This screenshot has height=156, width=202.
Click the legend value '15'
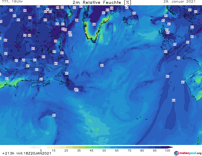(53, 150)
